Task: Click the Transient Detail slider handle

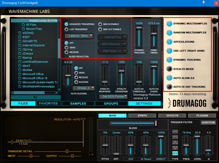Action: coord(67,151)
